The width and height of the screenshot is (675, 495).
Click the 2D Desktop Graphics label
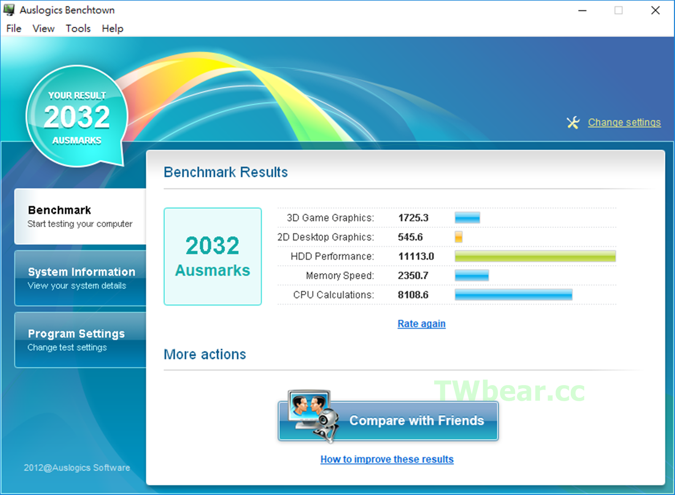[326, 237]
